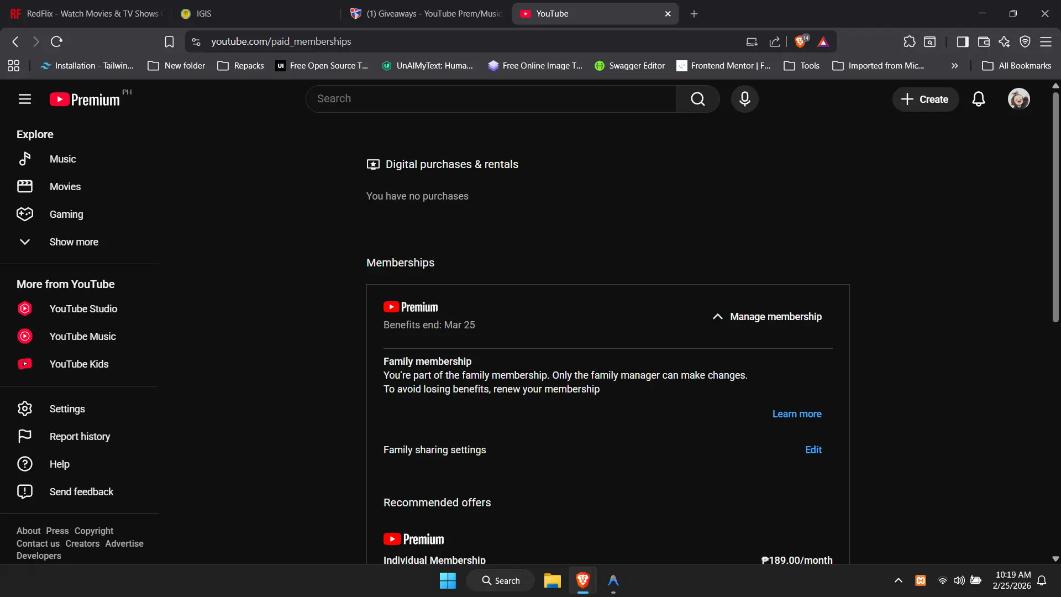Open the Creators footer link
The height and width of the screenshot is (597, 1061).
point(82,544)
